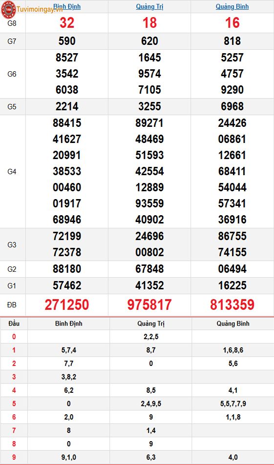Select Quảng Trị G2 number 67848
This screenshot has width=274, height=465.
click(x=149, y=269)
